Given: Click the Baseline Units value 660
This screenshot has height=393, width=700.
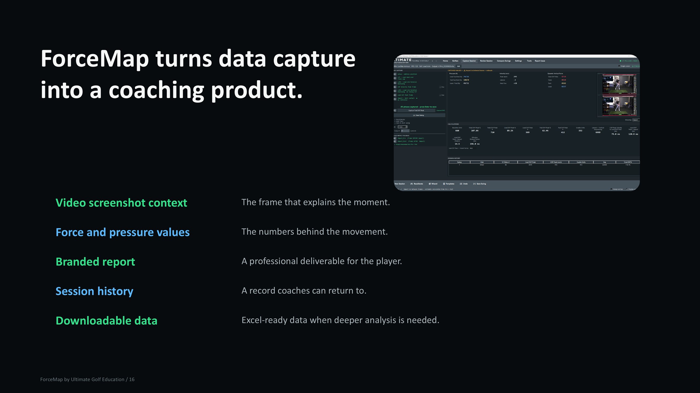Looking at the screenshot, I should (457, 131).
